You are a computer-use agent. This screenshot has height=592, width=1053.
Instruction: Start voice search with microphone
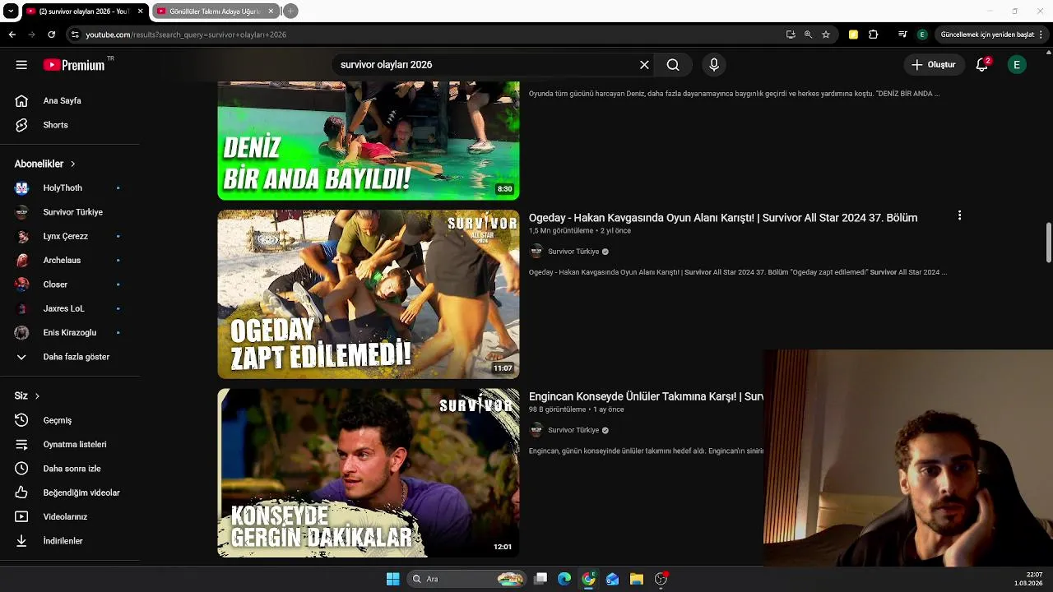[x=714, y=65]
